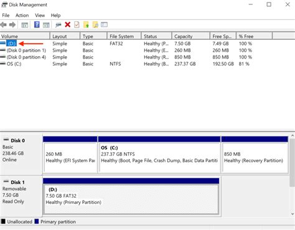The image size is (295, 230).
Task: Click the FAT32 file system cell
Action: (x=116, y=44)
